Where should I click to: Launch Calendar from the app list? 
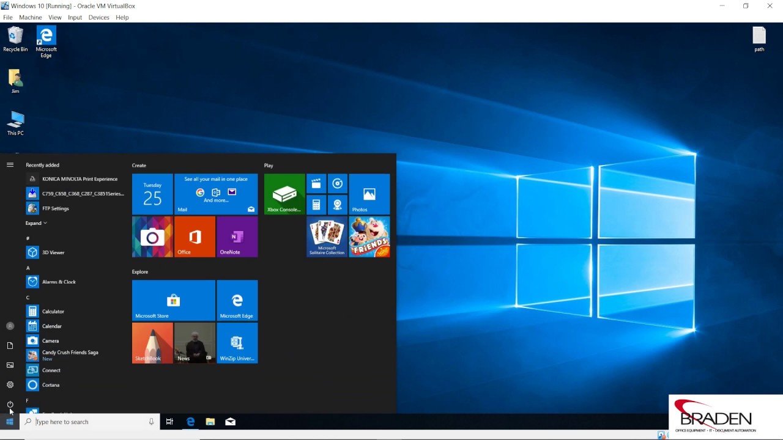(73, 326)
